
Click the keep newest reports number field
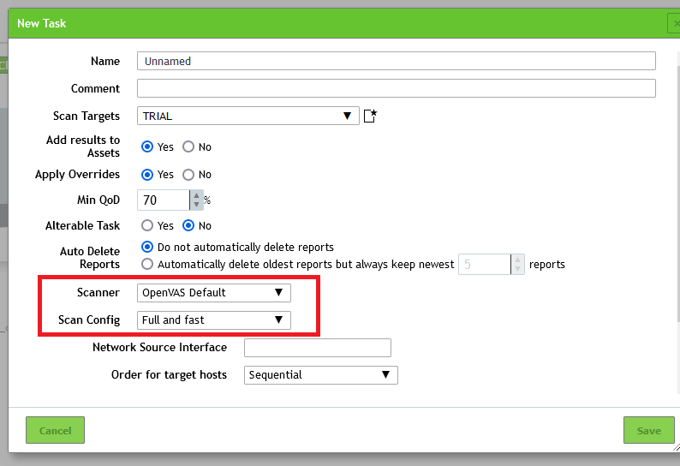coord(485,264)
